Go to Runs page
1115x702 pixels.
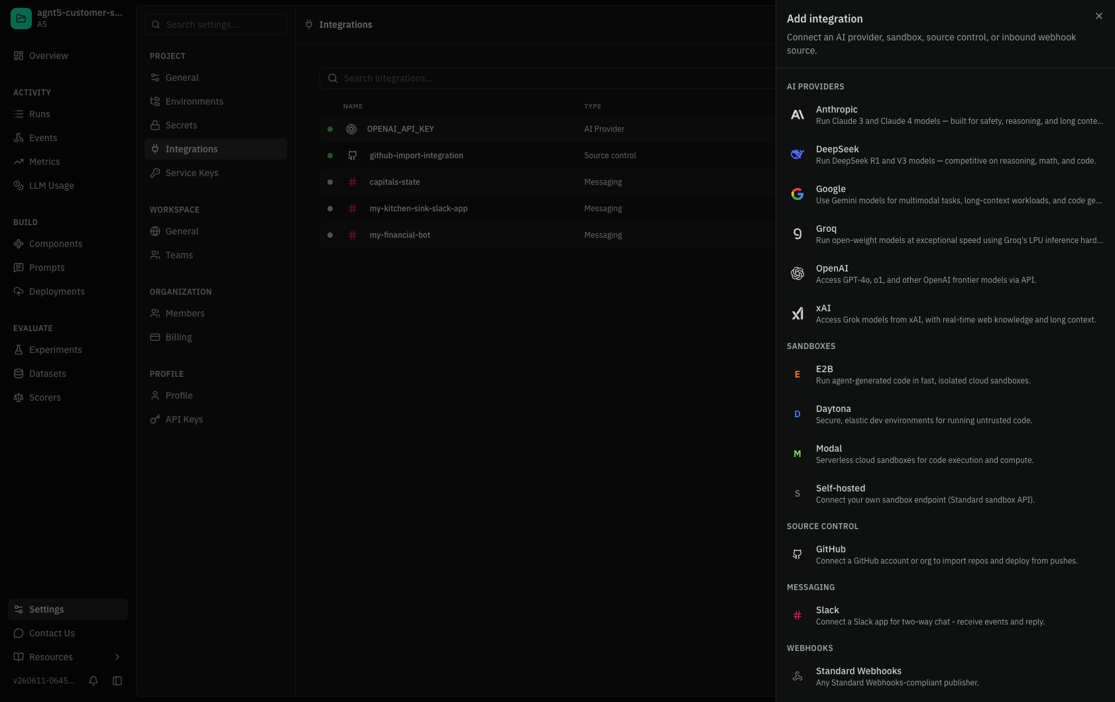68,114
